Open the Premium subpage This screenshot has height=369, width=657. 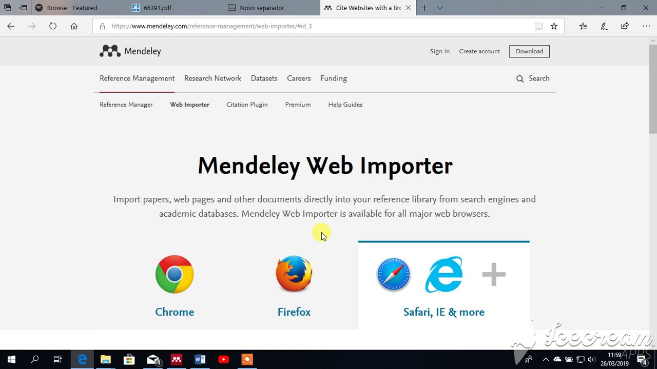(298, 105)
